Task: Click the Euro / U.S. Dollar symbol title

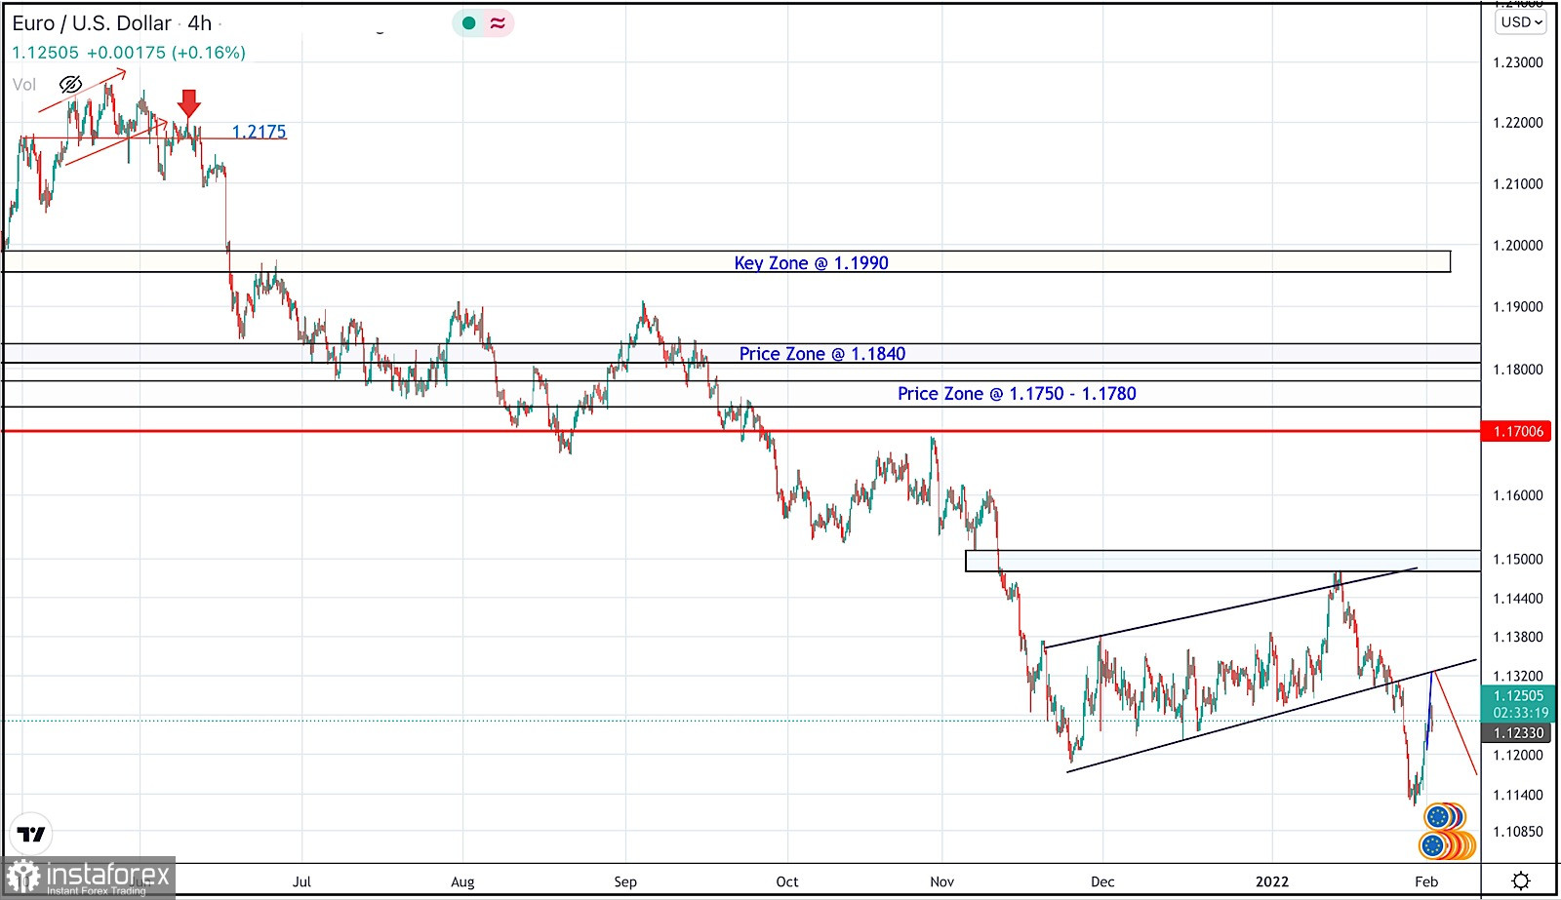Action: click(92, 23)
